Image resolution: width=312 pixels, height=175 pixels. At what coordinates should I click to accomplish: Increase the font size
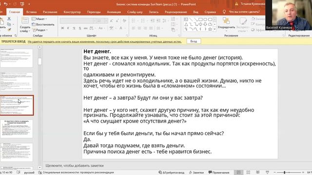pyautogui.click(x=112, y=20)
